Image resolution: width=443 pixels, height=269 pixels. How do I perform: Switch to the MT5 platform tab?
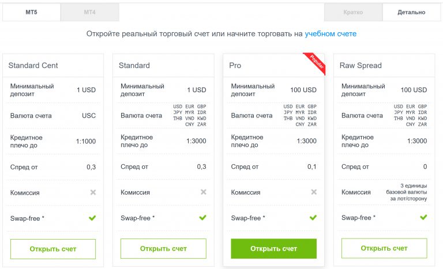click(x=31, y=12)
